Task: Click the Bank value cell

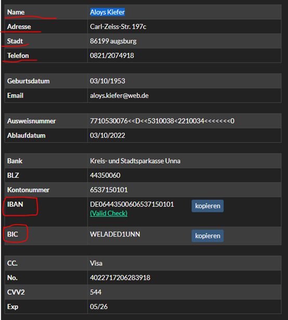Action: tap(185, 161)
